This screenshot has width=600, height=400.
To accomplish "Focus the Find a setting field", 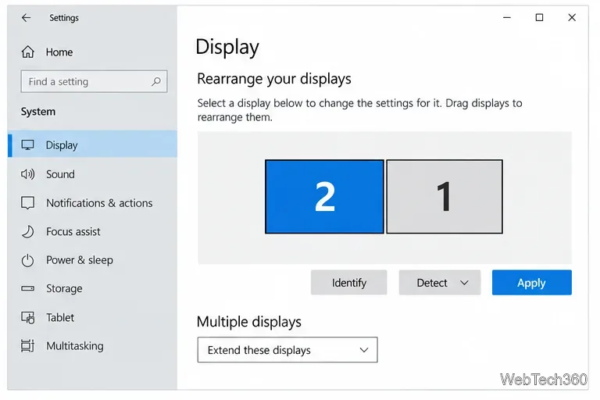I will click(x=94, y=81).
